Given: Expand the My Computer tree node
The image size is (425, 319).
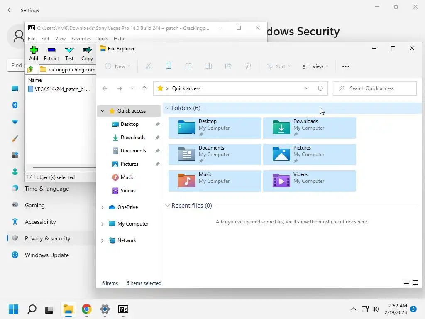Looking at the screenshot, I should pyautogui.click(x=102, y=224).
